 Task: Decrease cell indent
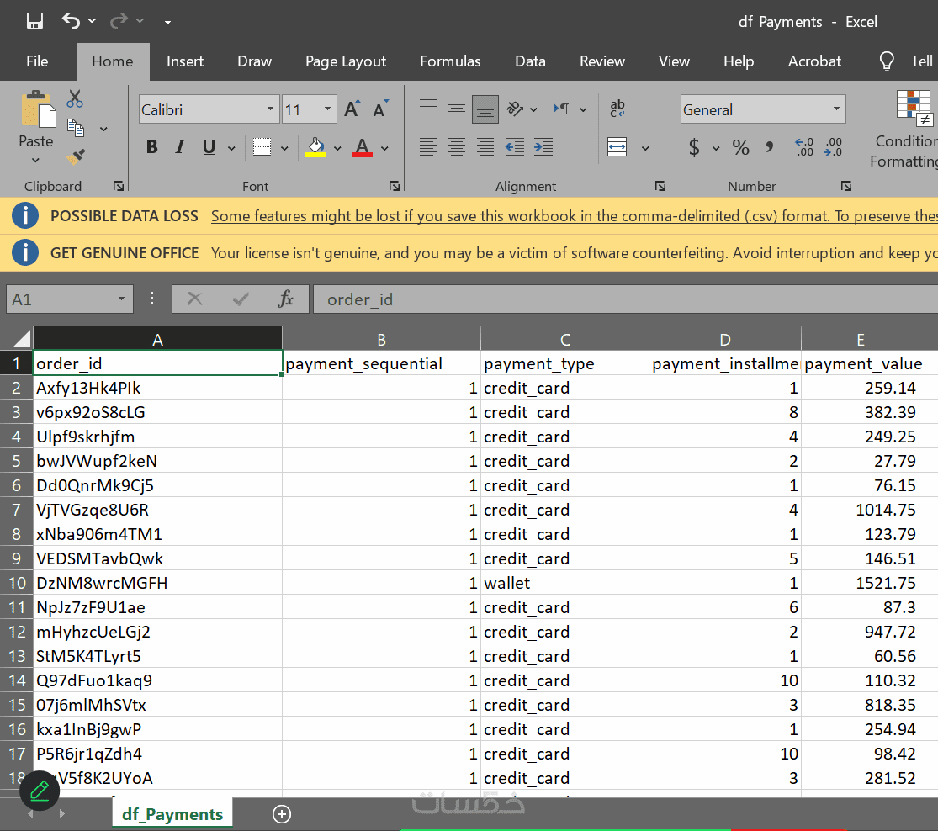tap(515, 146)
